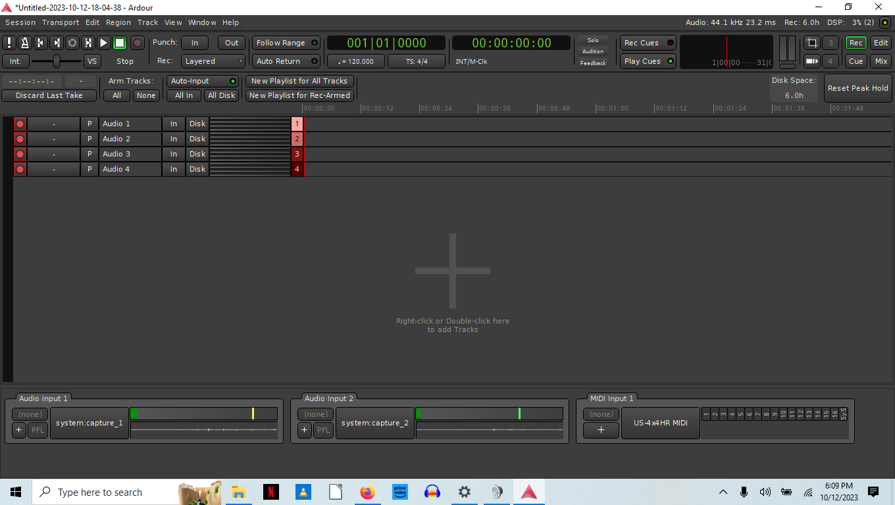Click the MIDI panic exclamation icon
Screen dimensions: 895x505
[x=9, y=43]
